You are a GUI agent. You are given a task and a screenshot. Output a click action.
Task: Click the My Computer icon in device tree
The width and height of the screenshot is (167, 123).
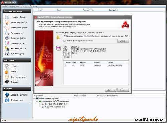tap(37, 99)
